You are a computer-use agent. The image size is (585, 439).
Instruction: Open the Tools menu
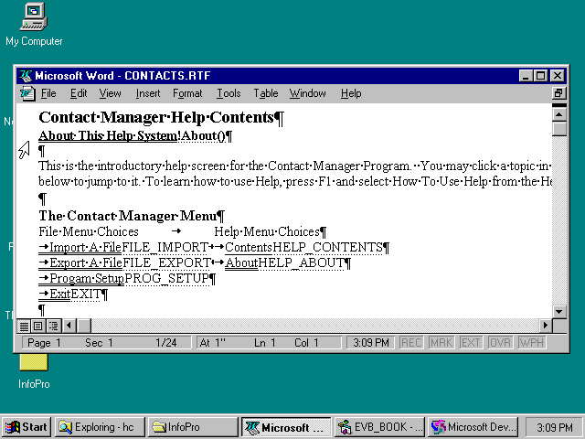click(x=229, y=93)
